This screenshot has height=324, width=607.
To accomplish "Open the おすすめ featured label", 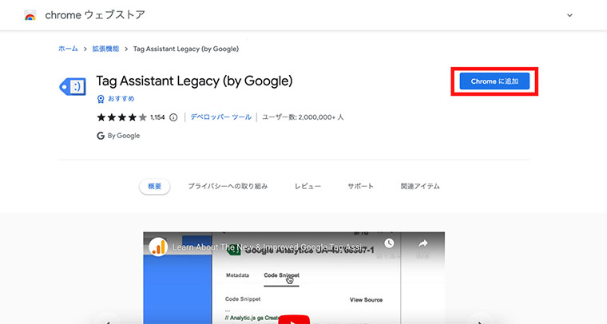I will click(121, 99).
